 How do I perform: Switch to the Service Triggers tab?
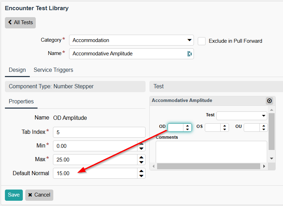(x=53, y=70)
